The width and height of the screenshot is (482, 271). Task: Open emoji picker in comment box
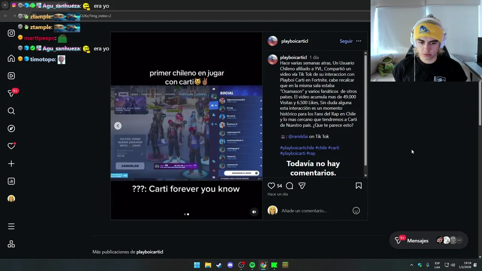[356, 211]
